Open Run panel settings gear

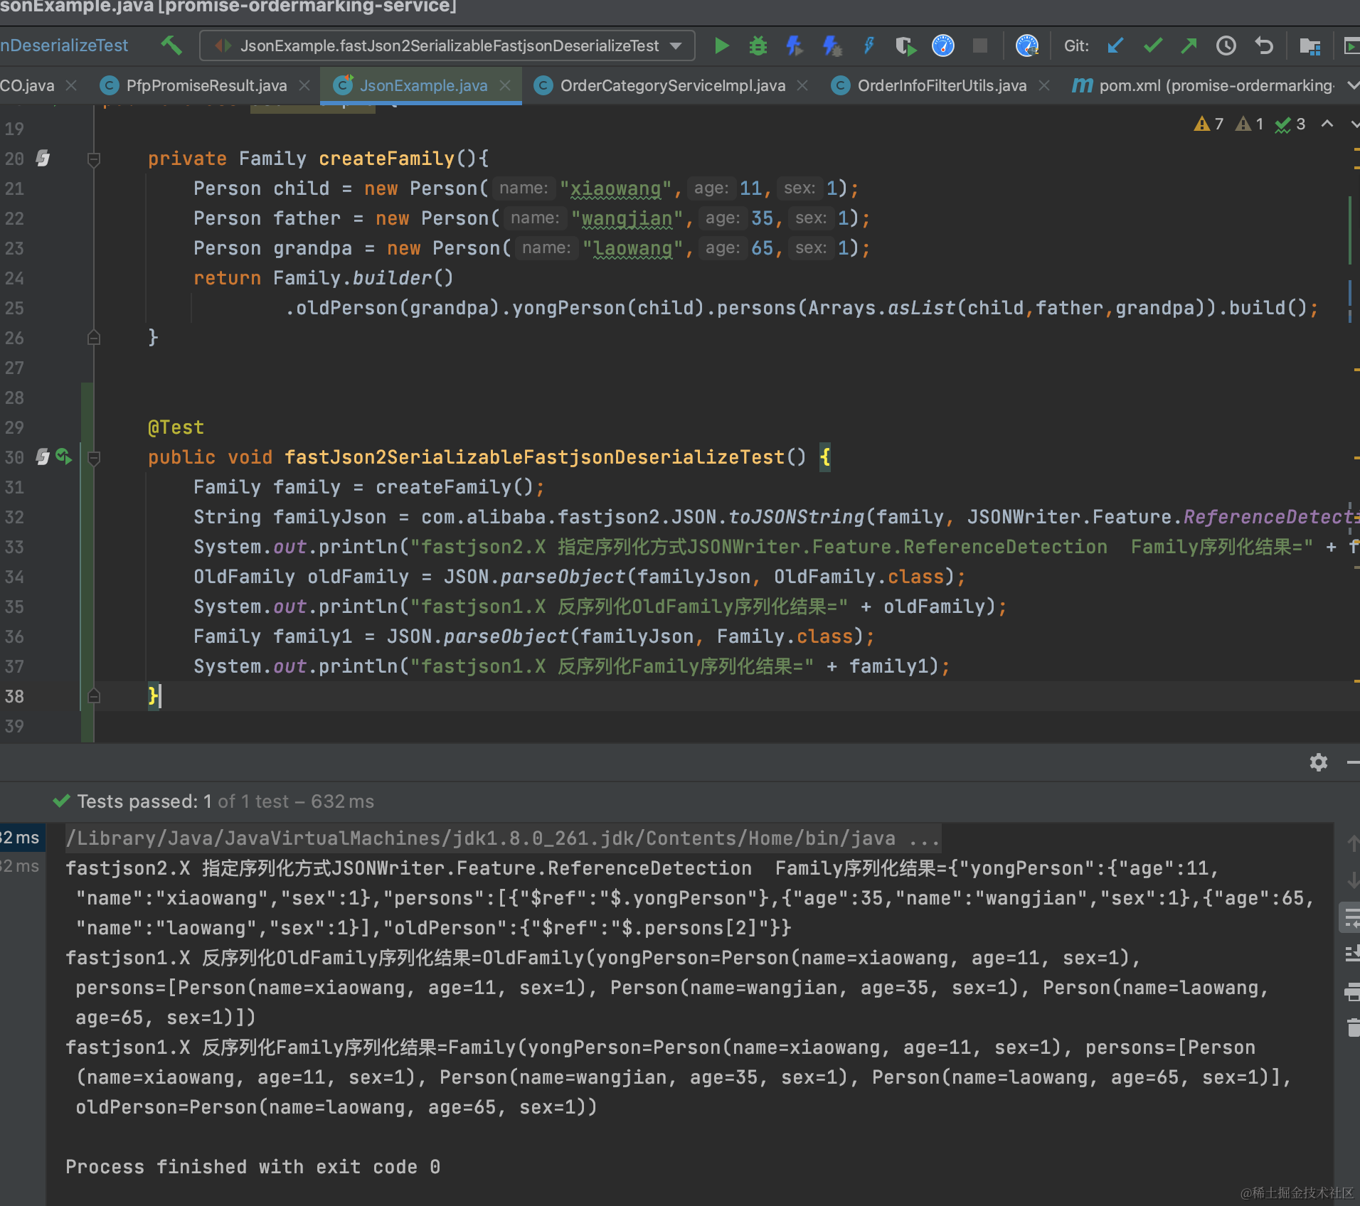(x=1319, y=762)
